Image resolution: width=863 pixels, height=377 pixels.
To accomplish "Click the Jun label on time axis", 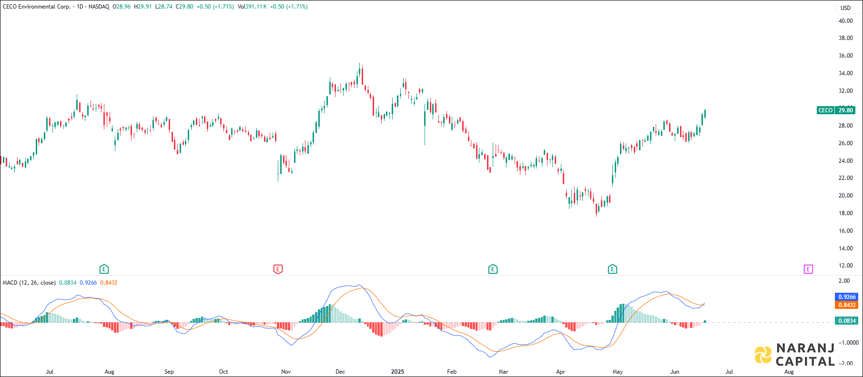I will pos(675,372).
